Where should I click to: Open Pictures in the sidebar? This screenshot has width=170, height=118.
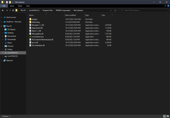click(10, 46)
